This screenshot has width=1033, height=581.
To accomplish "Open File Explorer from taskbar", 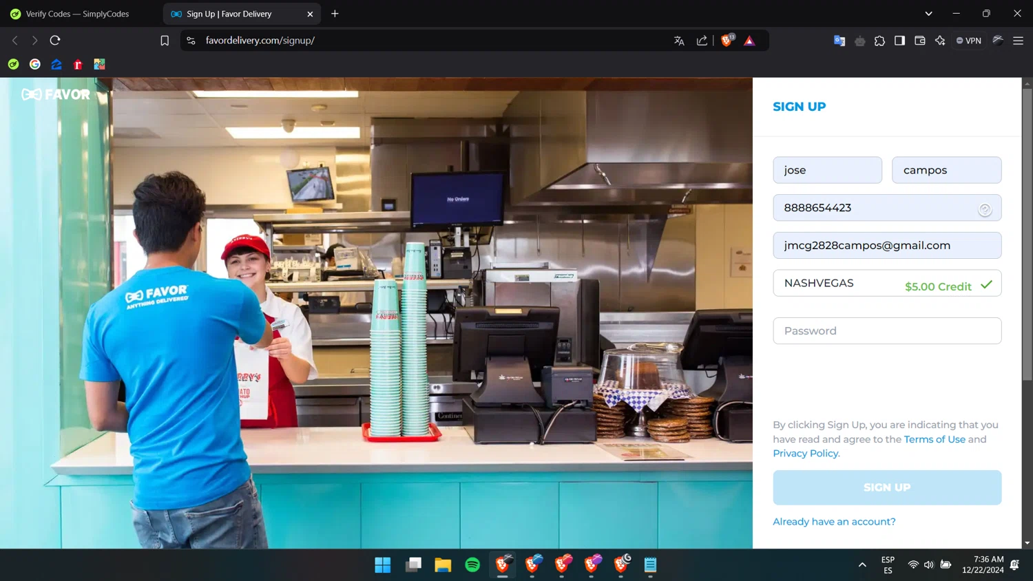I will pyautogui.click(x=443, y=565).
